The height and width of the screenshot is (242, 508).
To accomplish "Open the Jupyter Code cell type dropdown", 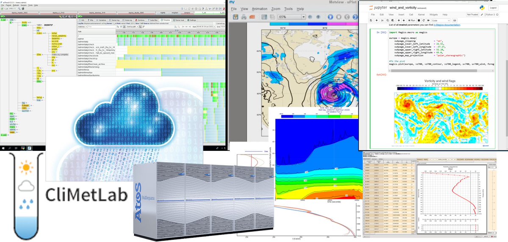I will click(x=441, y=20).
